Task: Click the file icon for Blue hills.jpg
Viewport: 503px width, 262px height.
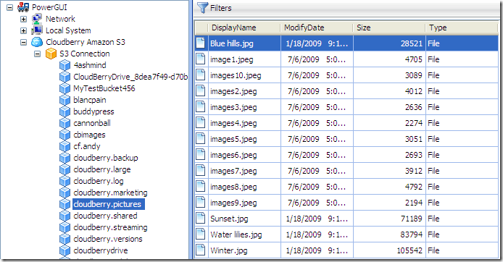Action: click(201, 43)
